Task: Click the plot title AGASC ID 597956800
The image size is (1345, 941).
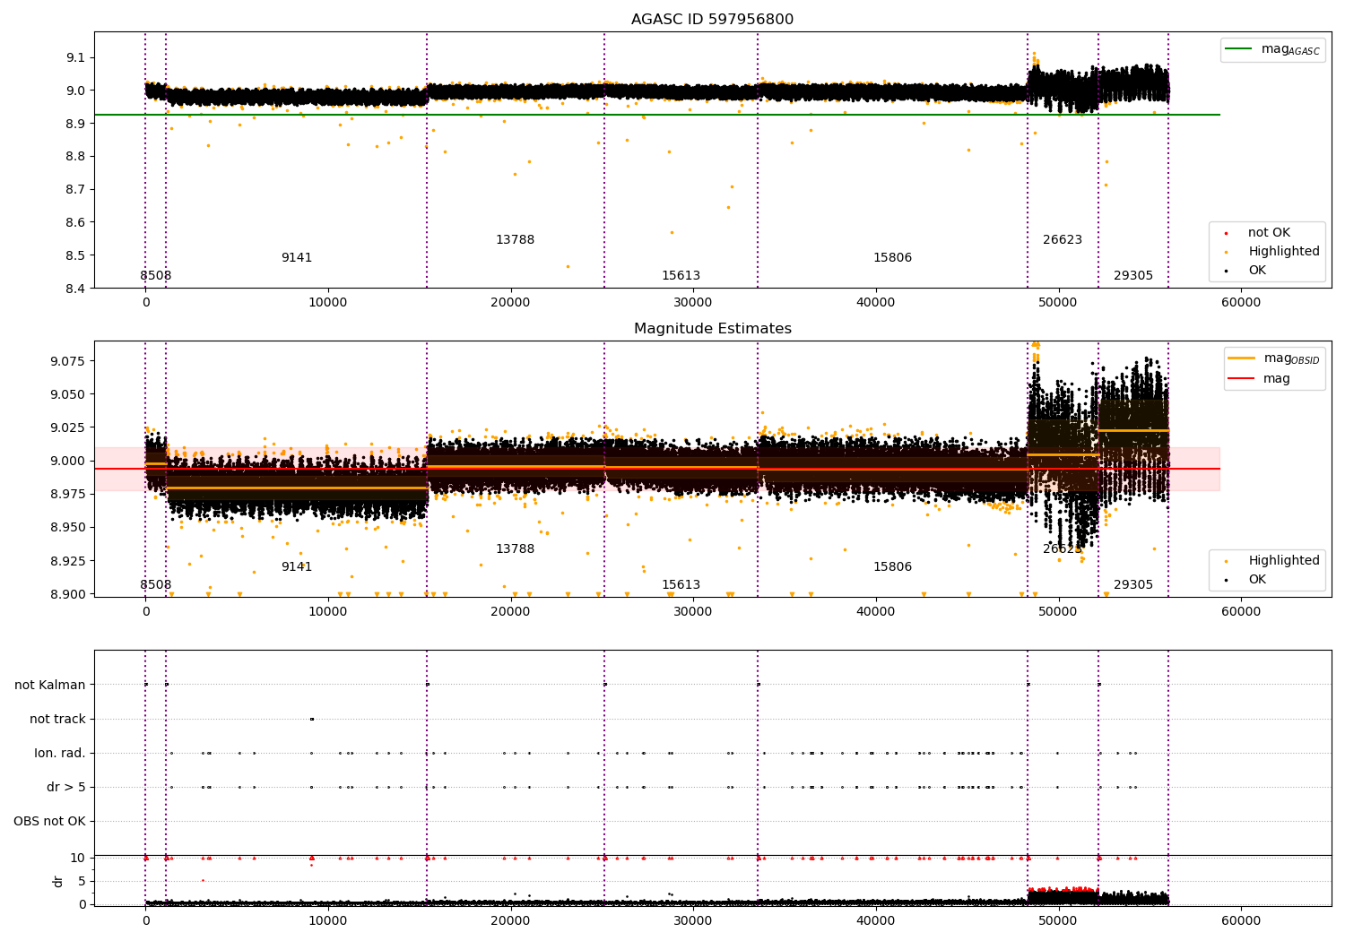Action: 712,20
